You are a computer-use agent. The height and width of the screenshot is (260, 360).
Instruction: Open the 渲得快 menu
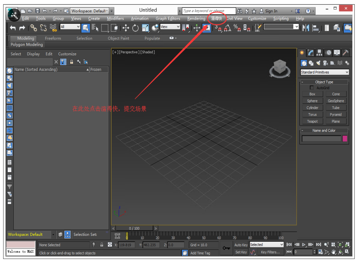[x=216, y=18]
